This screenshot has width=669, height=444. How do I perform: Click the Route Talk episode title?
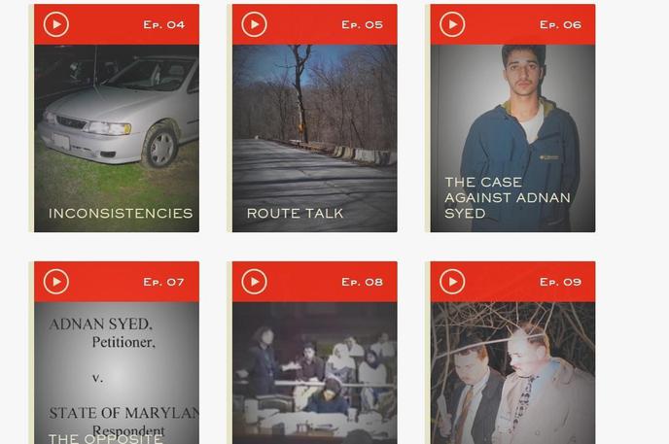295,213
